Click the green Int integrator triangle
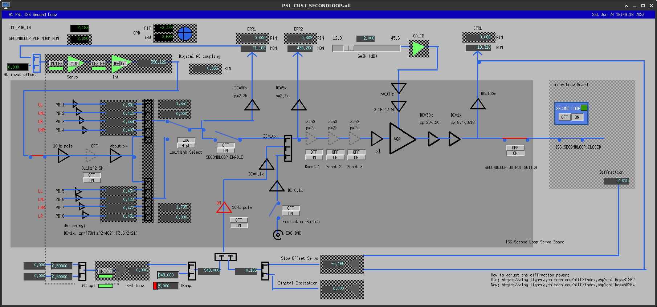This screenshot has width=657, height=307. pyautogui.click(x=119, y=64)
